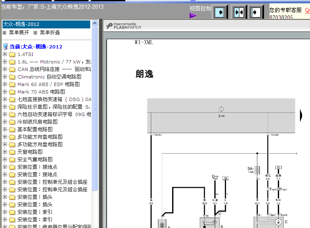Click the move-right view control icon
The width and height of the screenshot is (310, 228).
(x=220, y=13)
